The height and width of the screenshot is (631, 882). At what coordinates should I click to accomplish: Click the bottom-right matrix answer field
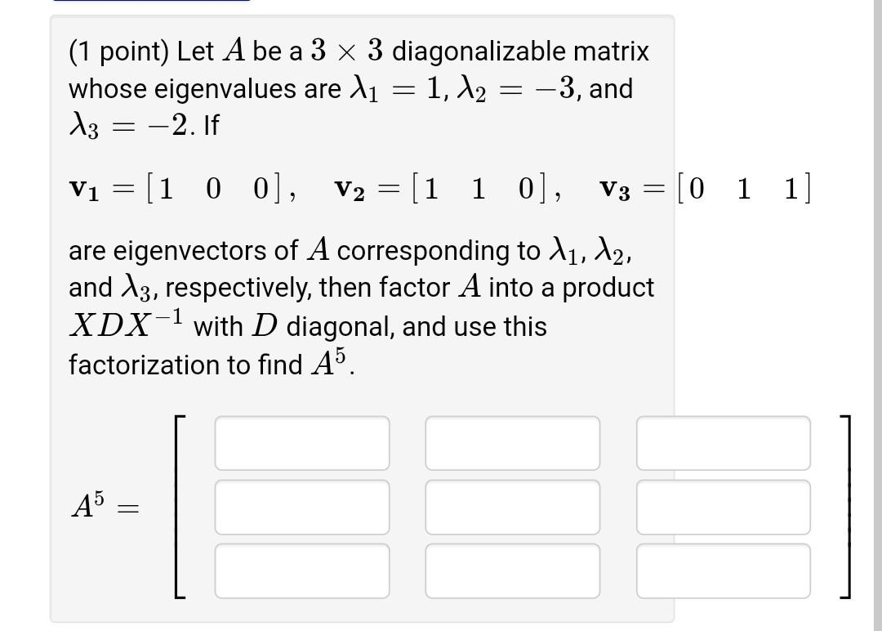coord(723,569)
